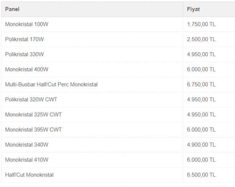Select the Monokristal 410W panel name

pyautogui.click(x=27, y=160)
